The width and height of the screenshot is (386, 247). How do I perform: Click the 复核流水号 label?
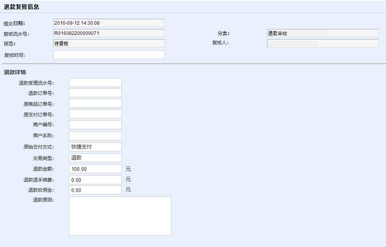coord(16,34)
